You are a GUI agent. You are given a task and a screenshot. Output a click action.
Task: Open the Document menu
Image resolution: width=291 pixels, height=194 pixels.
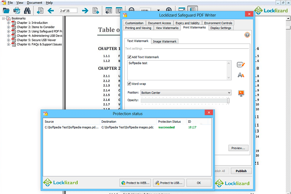pyautogui.click(x=35, y=3)
